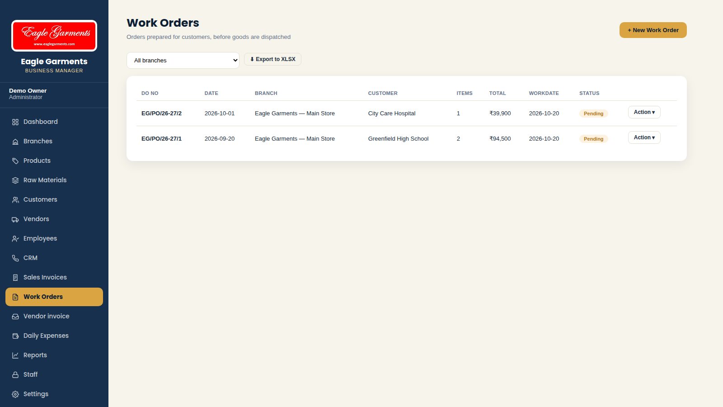The width and height of the screenshot is (723, 407).
Task: Go to the Customers menu label
Action: [40, 199]
